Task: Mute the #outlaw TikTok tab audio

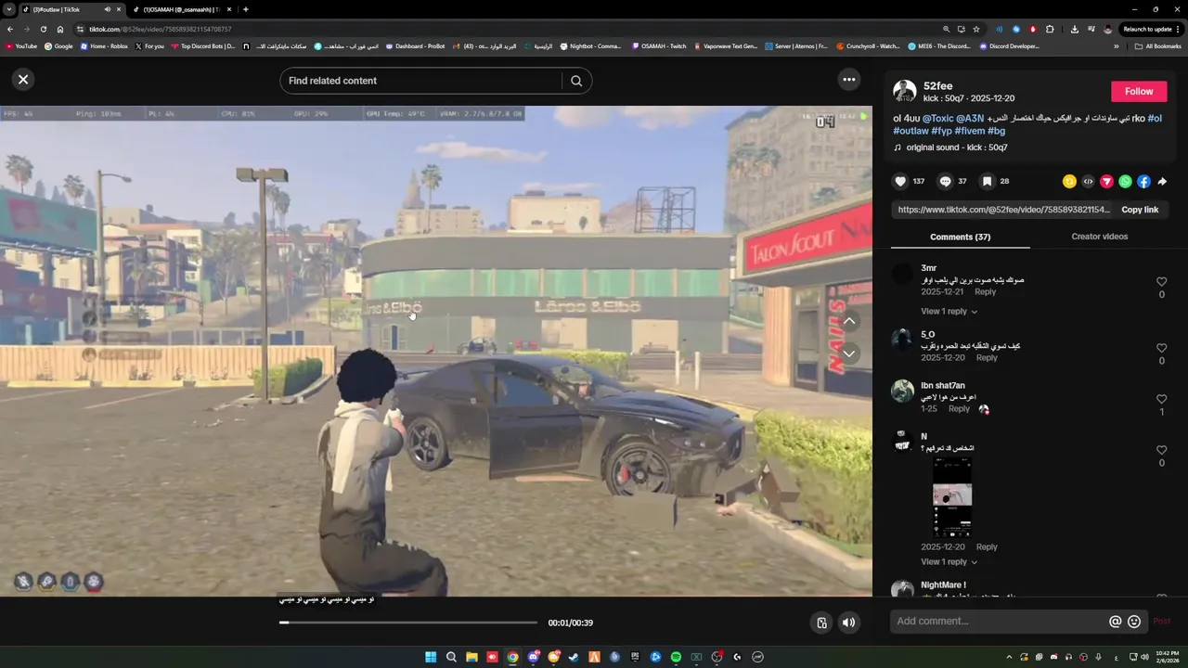Action: 108,9
